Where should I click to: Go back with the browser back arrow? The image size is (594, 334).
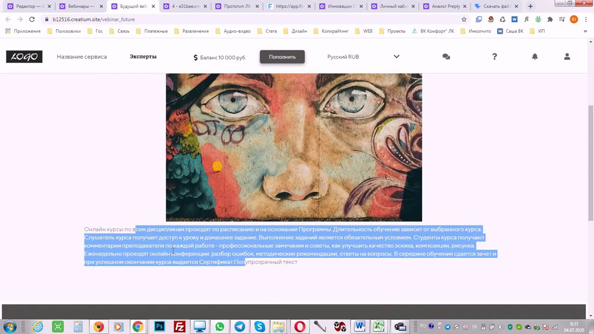point(8,19)
